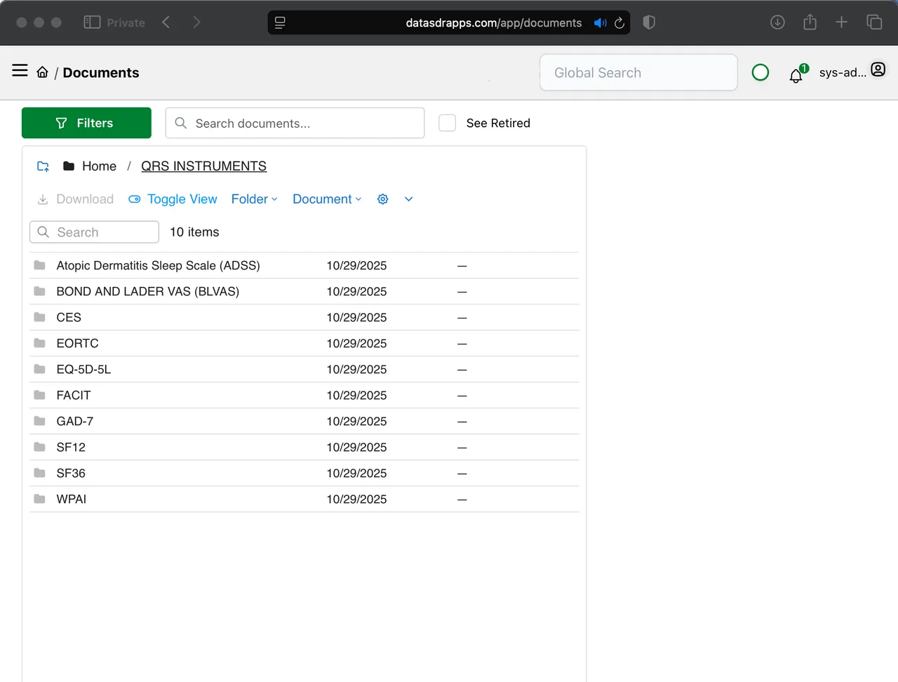Click the reader mode icon in the address bar

280,22
